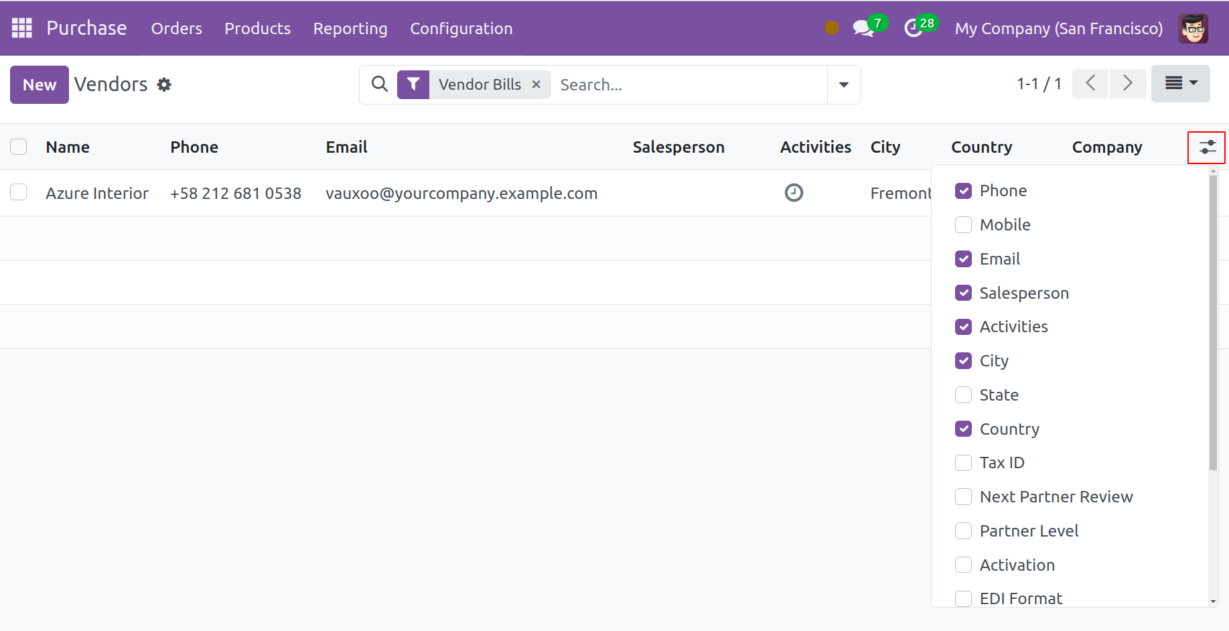Open the Orders menu
The width and height of the screenshot is (1229, 631).
click(x=177, y=28)
